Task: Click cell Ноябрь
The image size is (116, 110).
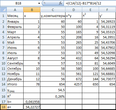Action: point(15,74)
